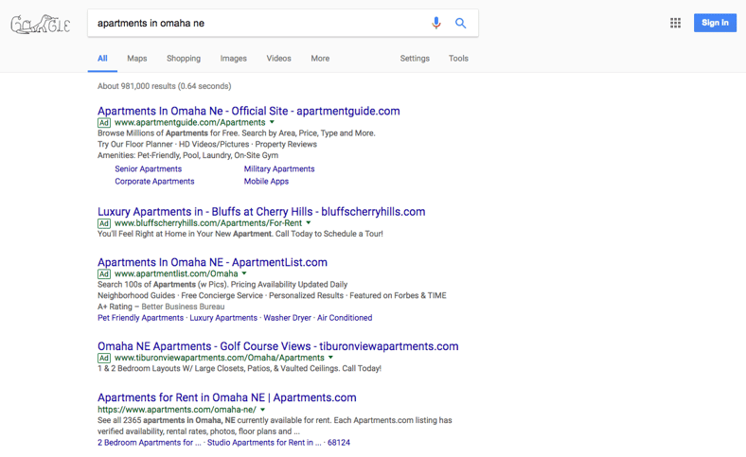Open the Senior Apartments sitelink
Image resolution: width=746 pixels, height=457 pixels.
(x=148, y=169)
